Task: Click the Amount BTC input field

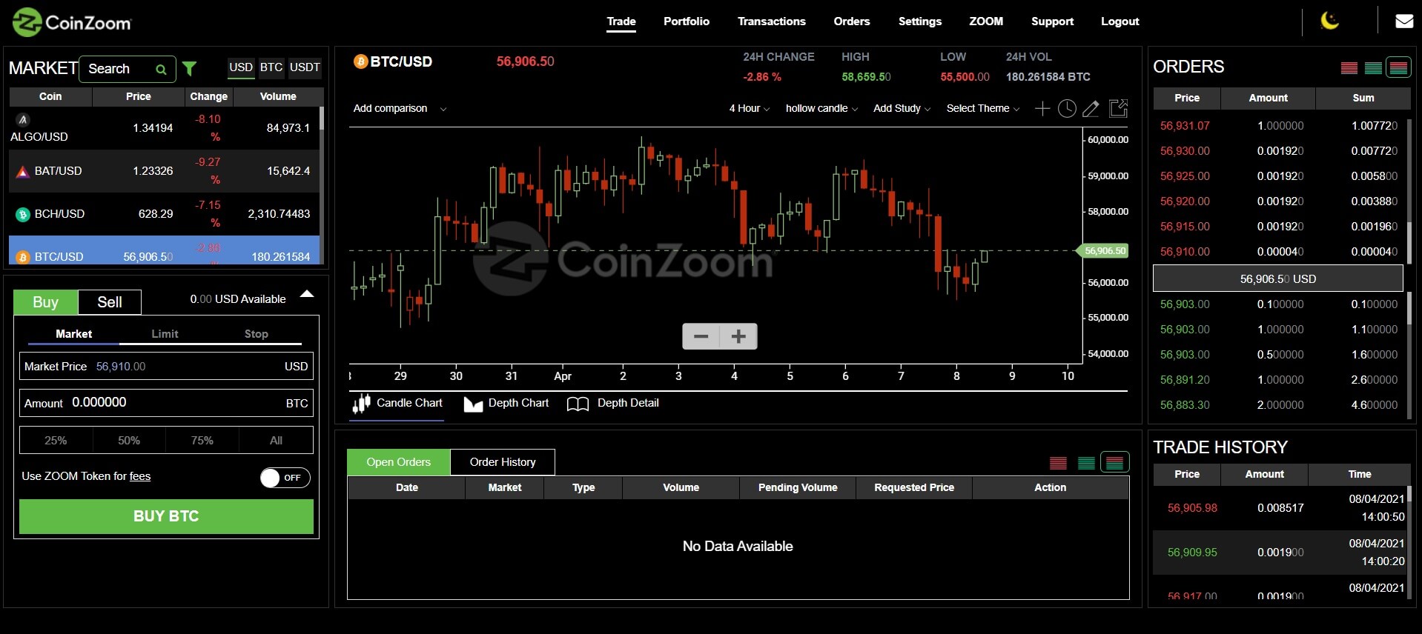Action: point(166,403)
